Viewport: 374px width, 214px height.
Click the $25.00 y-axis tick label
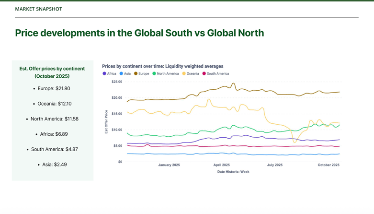(x=117, y=82)
